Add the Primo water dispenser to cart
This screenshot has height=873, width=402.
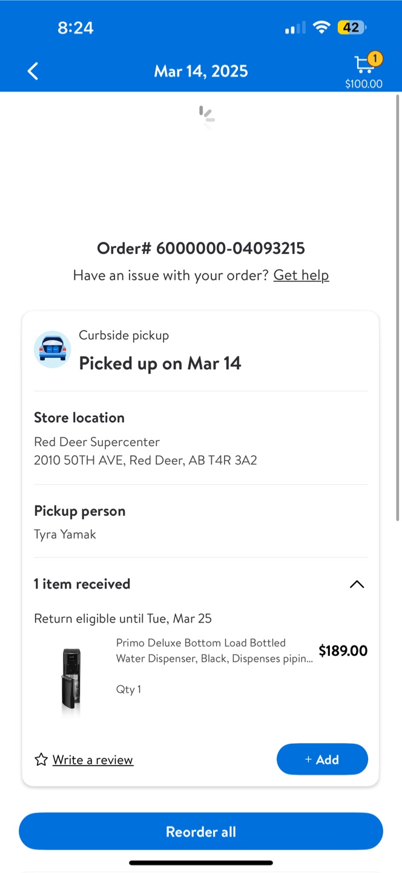(x=322, y=759)
